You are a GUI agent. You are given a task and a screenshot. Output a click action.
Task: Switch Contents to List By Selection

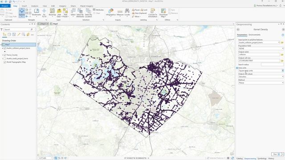pyautogui.click(x=14, y=35)
